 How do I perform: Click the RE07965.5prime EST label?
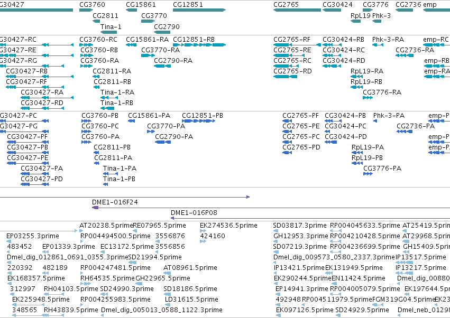point(159,226)
